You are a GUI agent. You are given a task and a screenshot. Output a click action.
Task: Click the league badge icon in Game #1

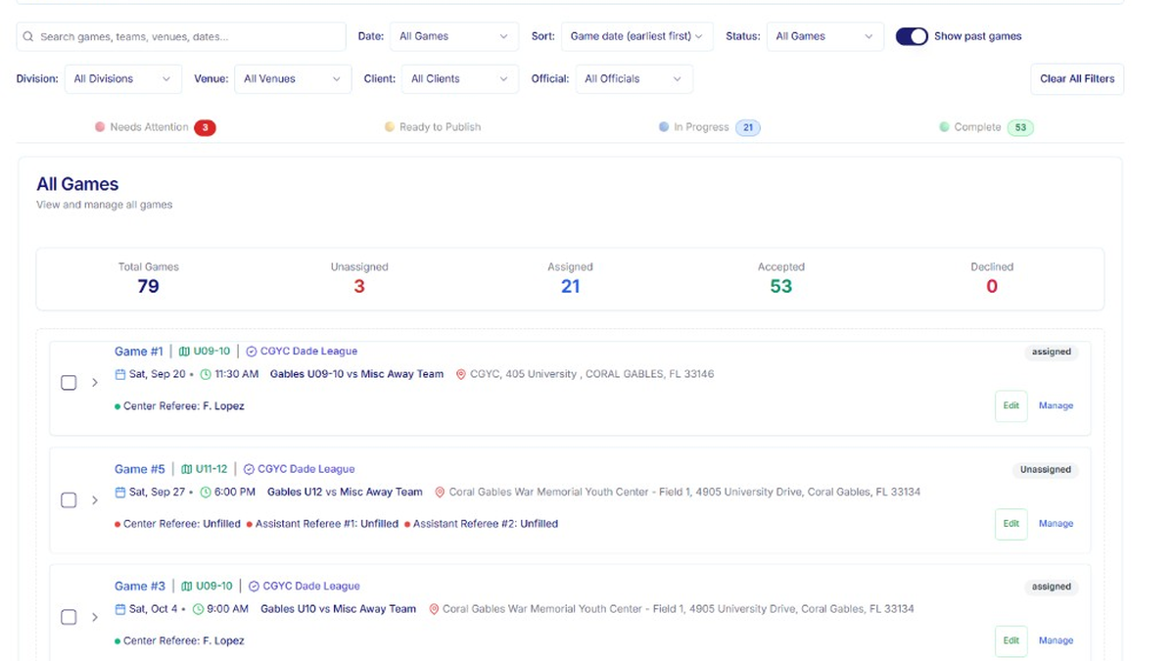click(252, 352)
